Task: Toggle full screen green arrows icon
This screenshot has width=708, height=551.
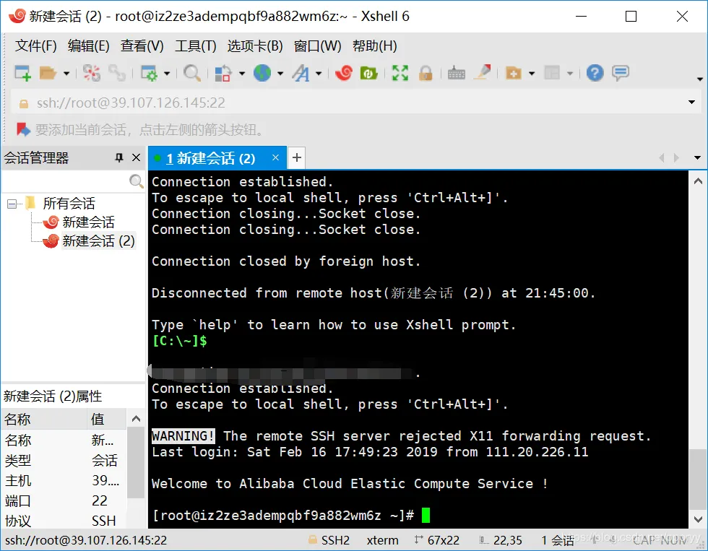Action: 400,73
